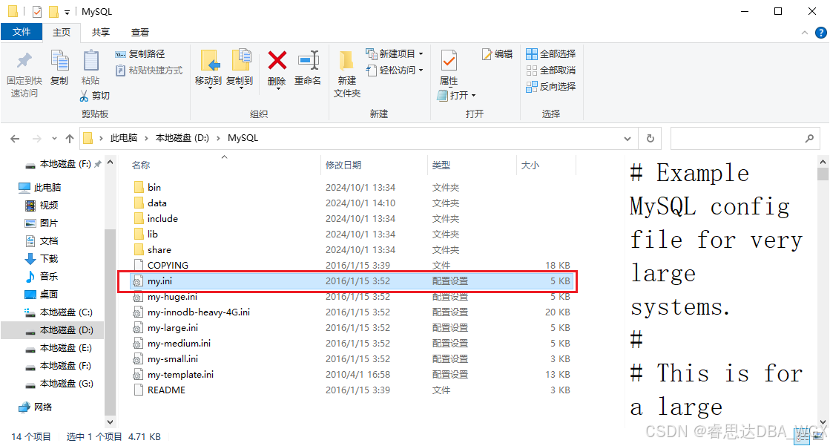Select 此电脑 in navigation pane
This screenshot has height=446, width=830.
click(x=40, y=188)
